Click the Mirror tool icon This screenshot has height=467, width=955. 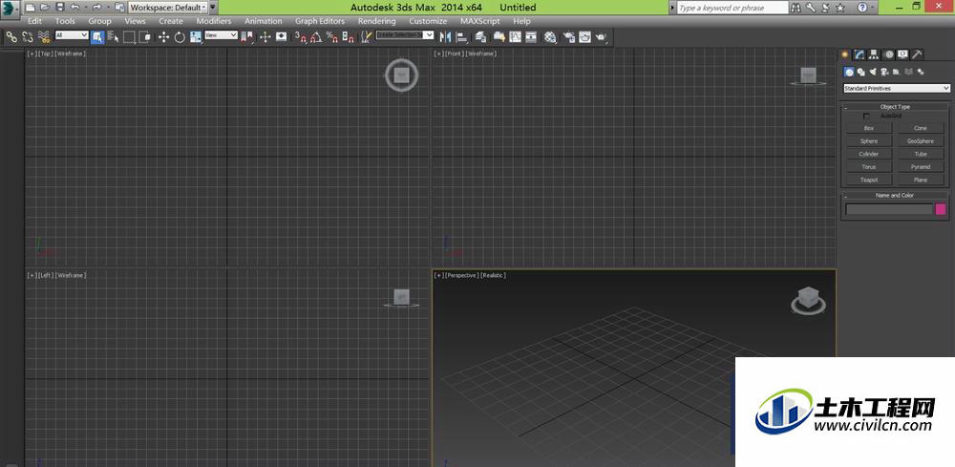446,37
